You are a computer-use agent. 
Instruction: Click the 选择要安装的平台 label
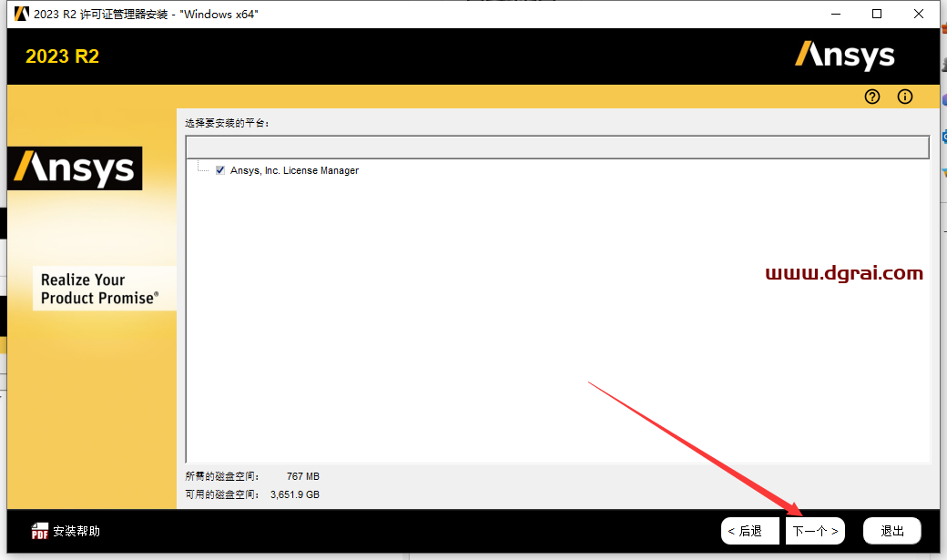coord(227,123)
